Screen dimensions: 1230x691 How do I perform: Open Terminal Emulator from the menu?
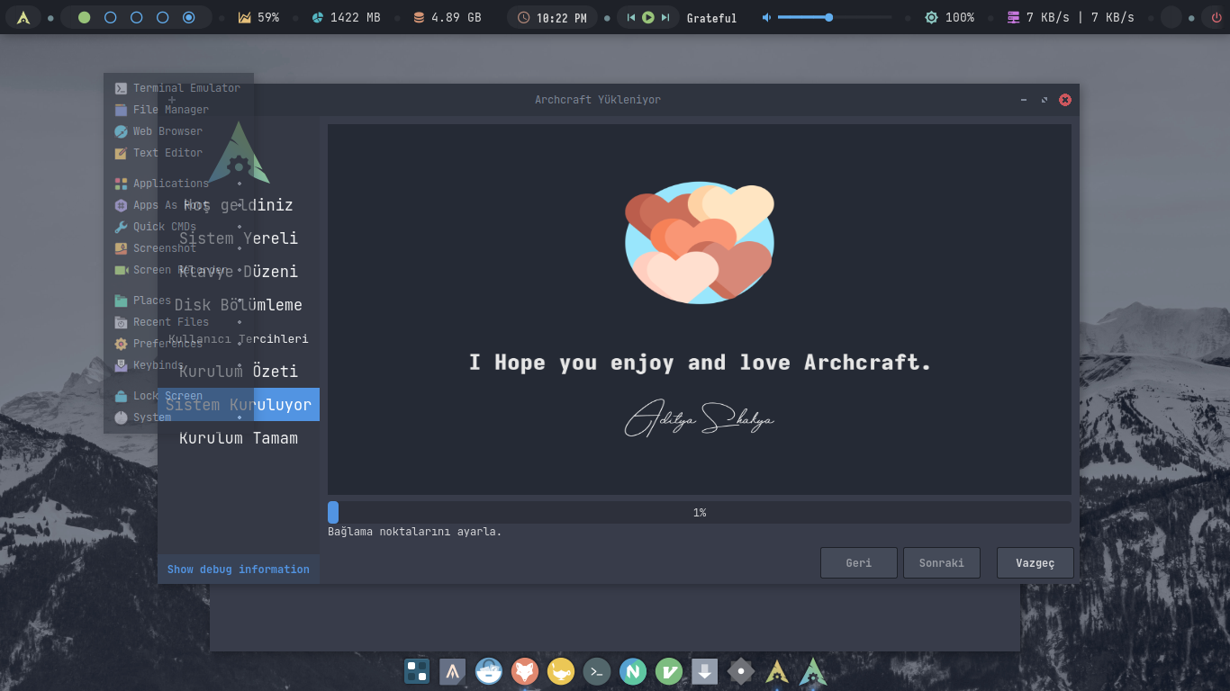pyautogui.click(x=178, y=88)
